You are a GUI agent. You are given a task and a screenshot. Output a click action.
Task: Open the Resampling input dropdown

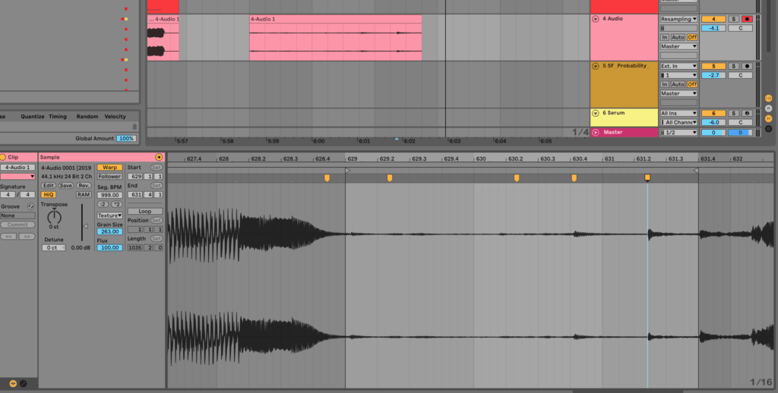click(x=678, y=19)
